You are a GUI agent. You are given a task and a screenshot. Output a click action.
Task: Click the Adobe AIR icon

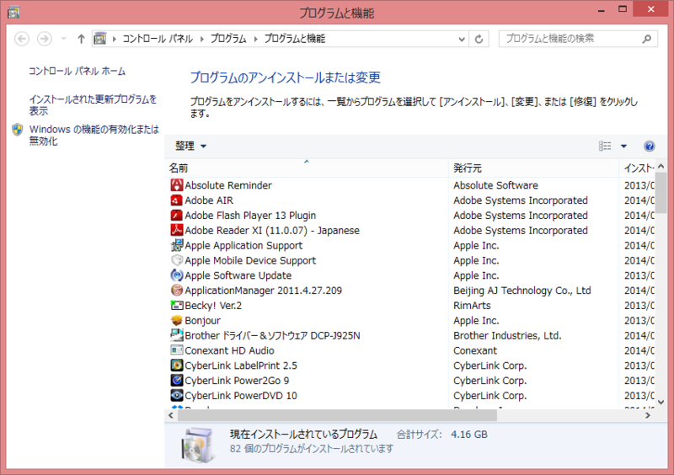[x=177, y=200]
